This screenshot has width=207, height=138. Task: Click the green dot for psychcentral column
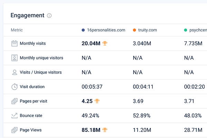[186, 30]
